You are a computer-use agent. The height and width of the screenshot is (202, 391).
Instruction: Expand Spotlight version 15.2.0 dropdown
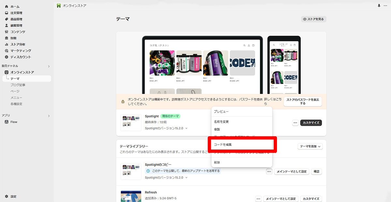pyautogui.click(x=186, y=128)
